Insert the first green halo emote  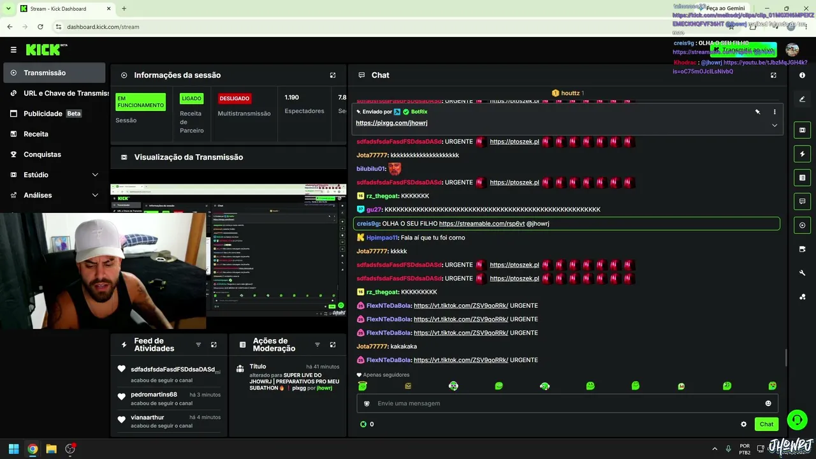363,386
